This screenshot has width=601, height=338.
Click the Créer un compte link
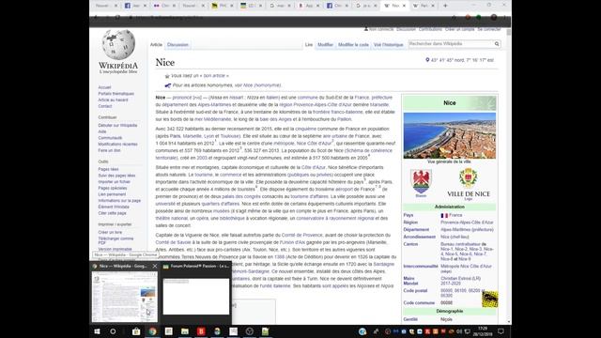click(x=459, y=29)
